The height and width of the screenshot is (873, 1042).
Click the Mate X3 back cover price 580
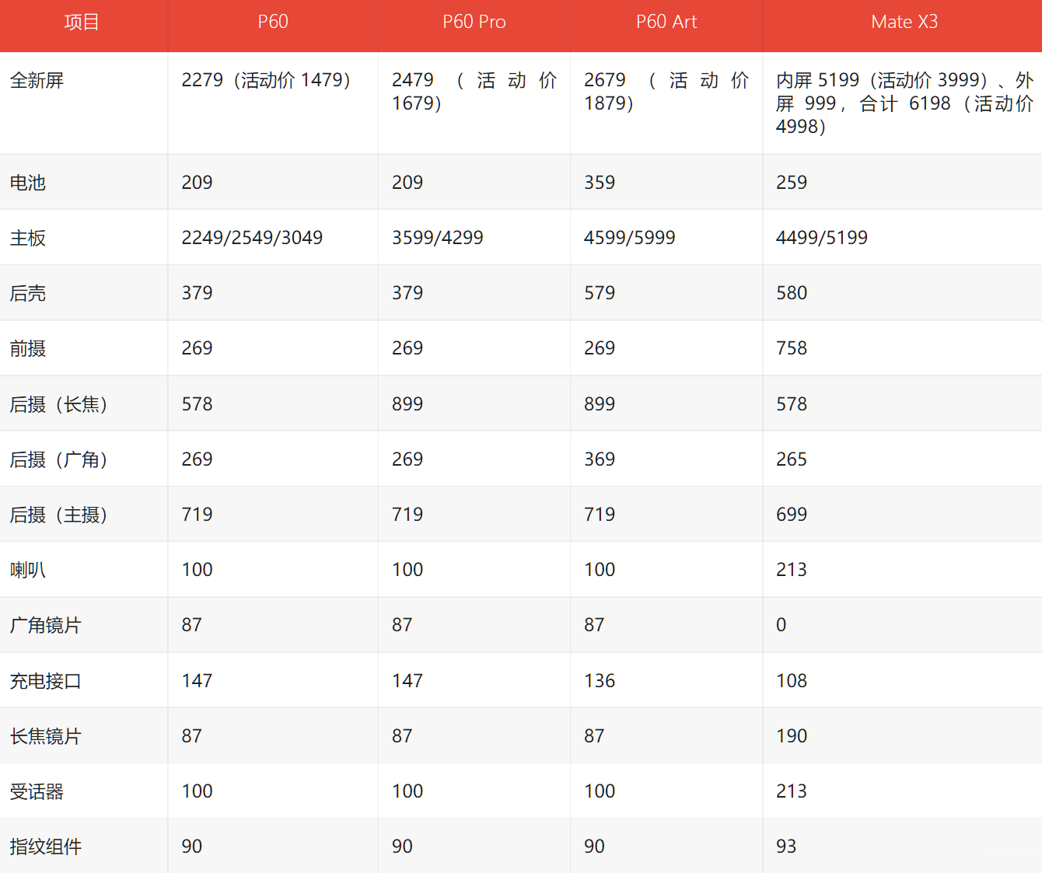tap(792, 293)
